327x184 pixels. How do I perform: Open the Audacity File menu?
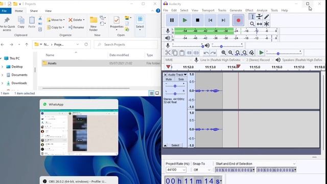tap(166, 10)
